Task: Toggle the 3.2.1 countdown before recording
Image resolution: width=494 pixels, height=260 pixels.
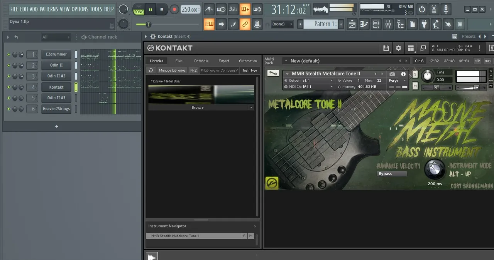Action: pos(233,9)
